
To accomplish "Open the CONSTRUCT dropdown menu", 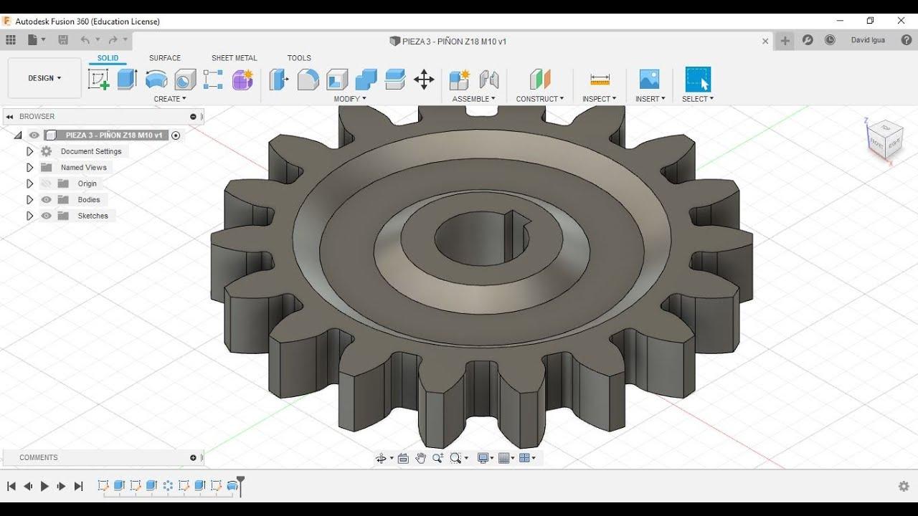I will [x=540, y=99].
